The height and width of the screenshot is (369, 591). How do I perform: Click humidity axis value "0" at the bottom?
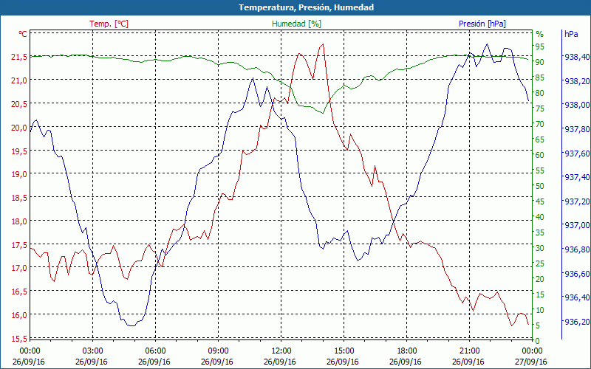[x=538, y=341]
